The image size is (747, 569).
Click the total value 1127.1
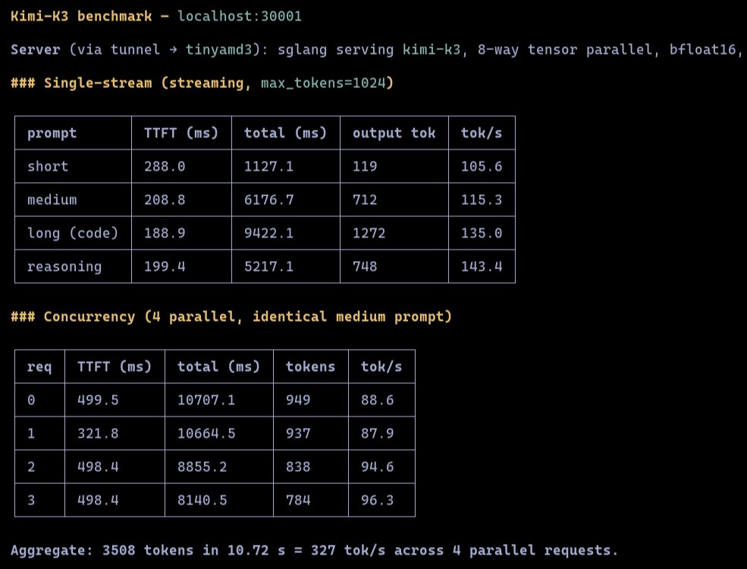[268, 166]
